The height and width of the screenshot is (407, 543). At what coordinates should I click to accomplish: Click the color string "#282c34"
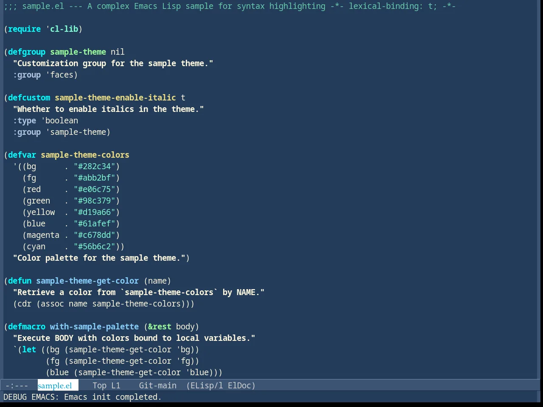[x=95, y=166]
